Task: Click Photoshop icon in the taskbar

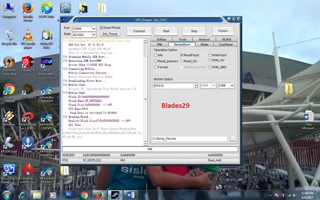Action: point(69,195)
